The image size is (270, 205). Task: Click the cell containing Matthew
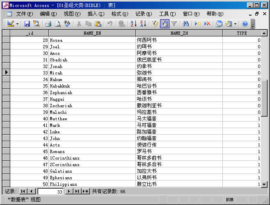[92, 119]
